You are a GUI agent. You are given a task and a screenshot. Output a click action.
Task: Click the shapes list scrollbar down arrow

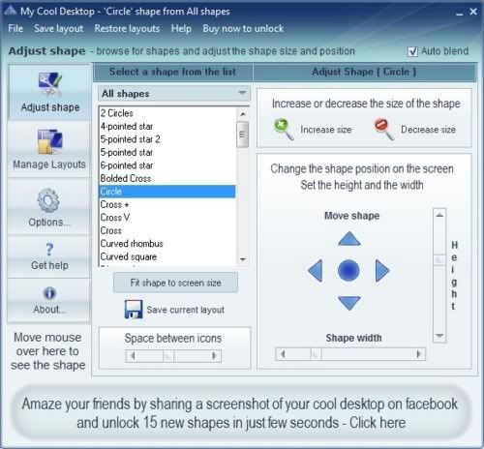[x=243, y=259]
